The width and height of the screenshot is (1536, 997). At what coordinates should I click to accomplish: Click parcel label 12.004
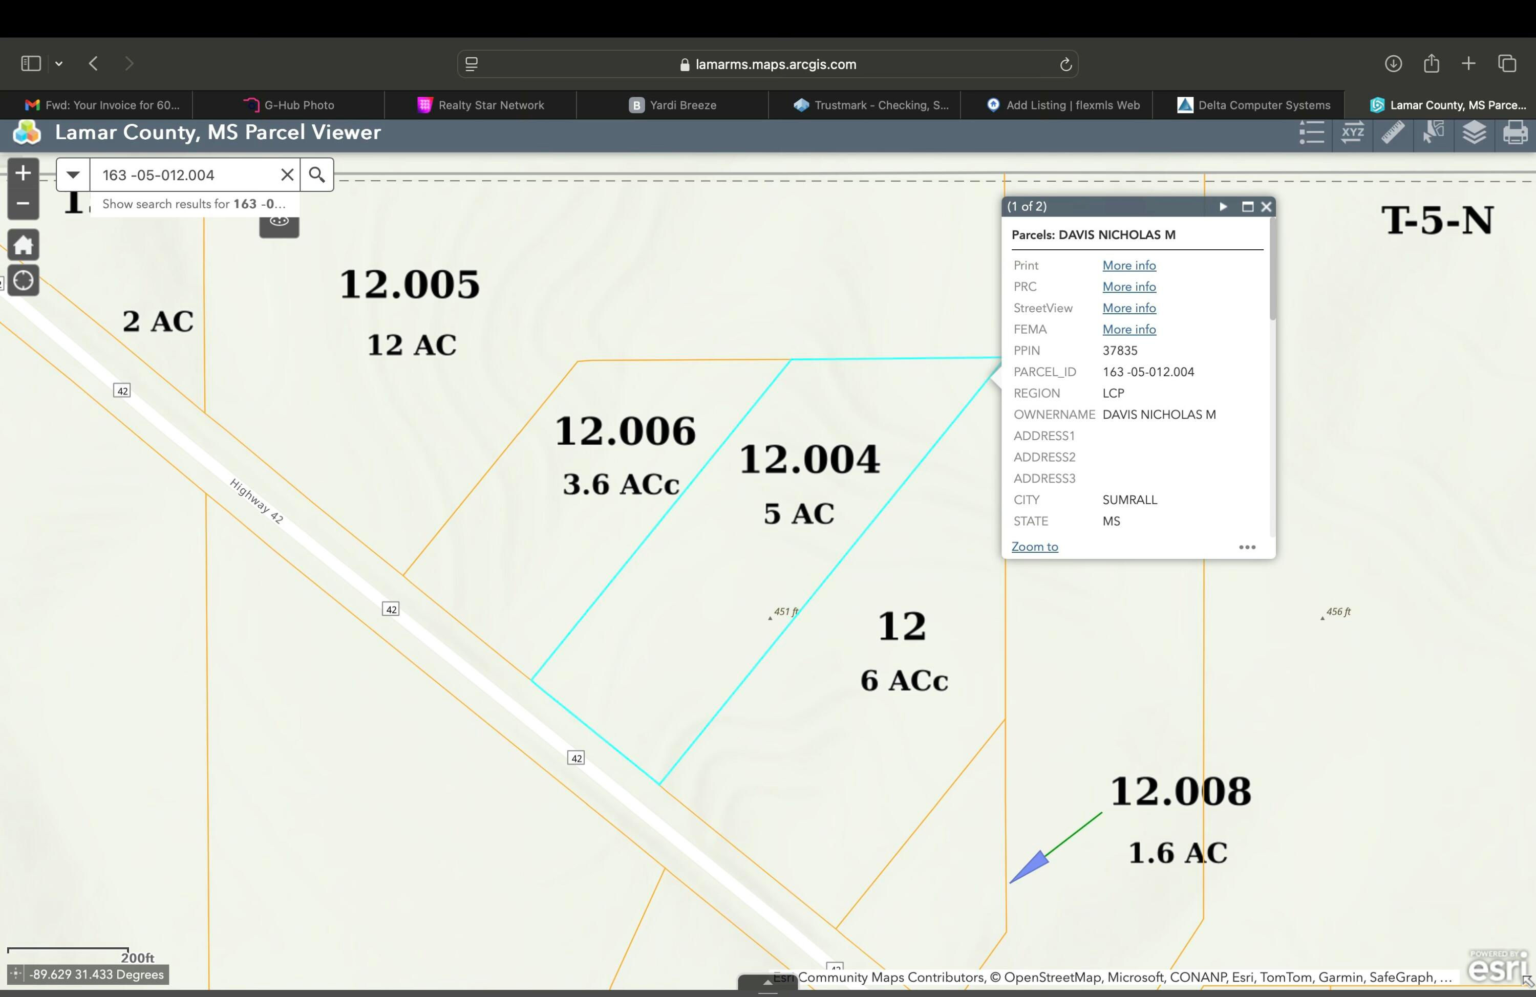click(x=809, y=460)
